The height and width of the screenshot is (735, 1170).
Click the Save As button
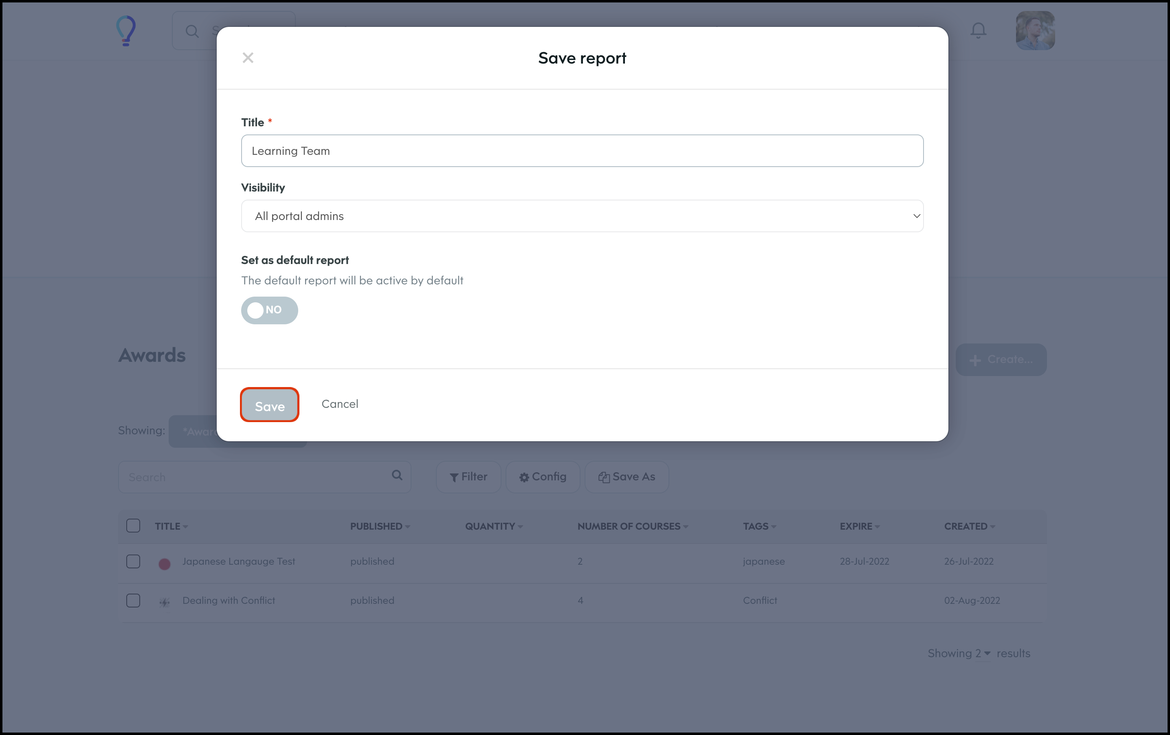[x=626, y=477]
